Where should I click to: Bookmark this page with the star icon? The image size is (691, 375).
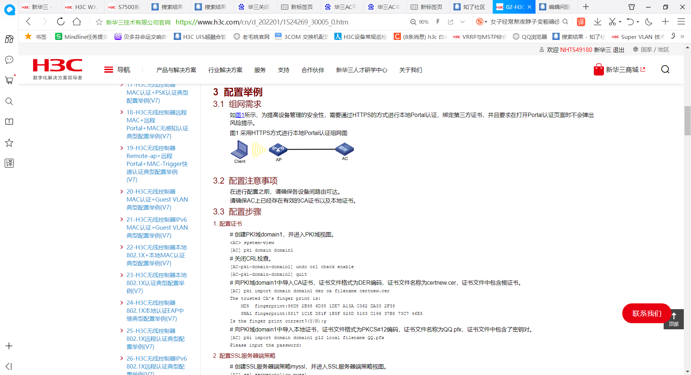(99, 22)
